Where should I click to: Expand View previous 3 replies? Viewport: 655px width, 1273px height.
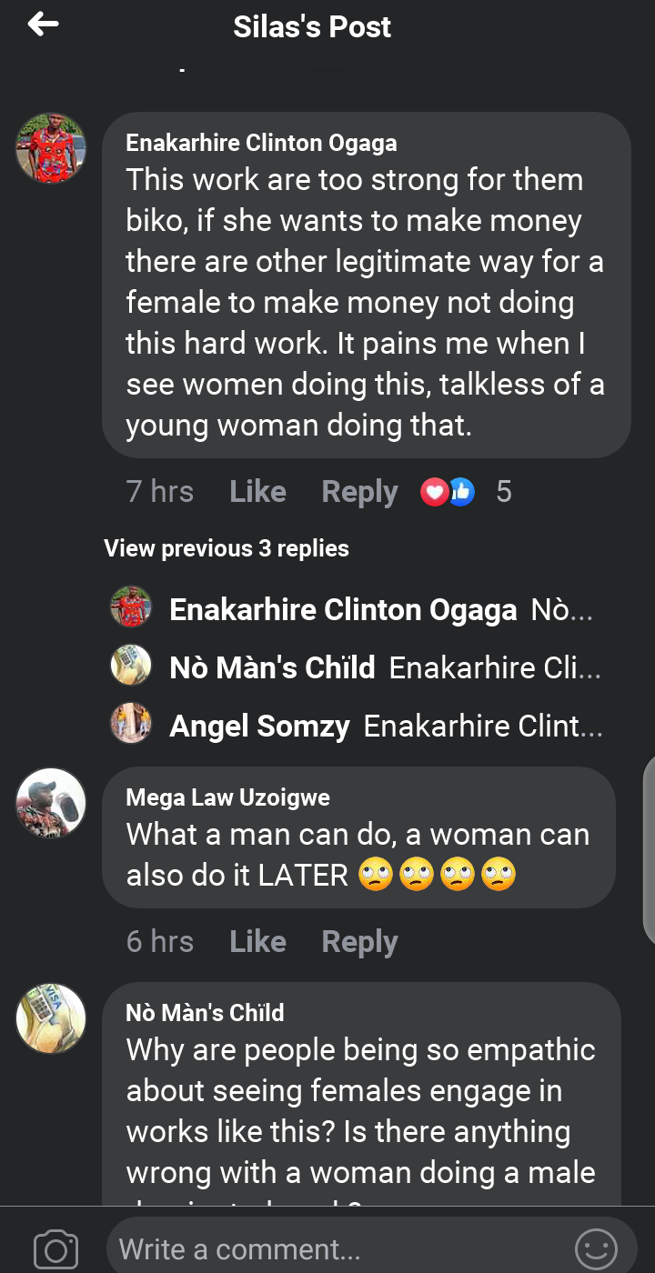coord(227,548)
